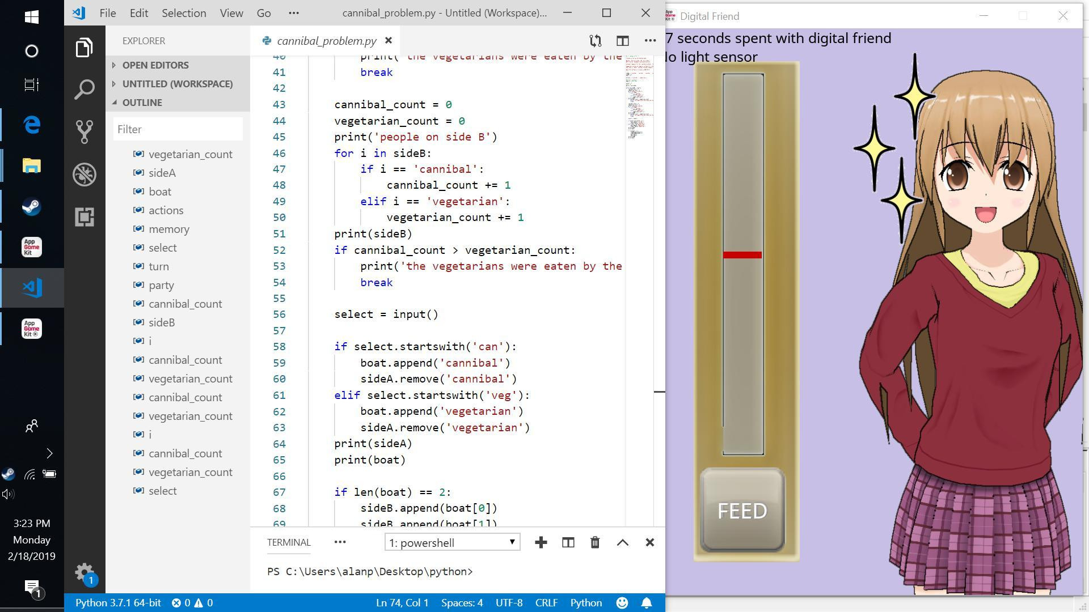The image size is (1089, 612).
Task: Click Python 3.7.1 64-bit interpreter selector
Action: pyautogui.click(x=118, y=603)
